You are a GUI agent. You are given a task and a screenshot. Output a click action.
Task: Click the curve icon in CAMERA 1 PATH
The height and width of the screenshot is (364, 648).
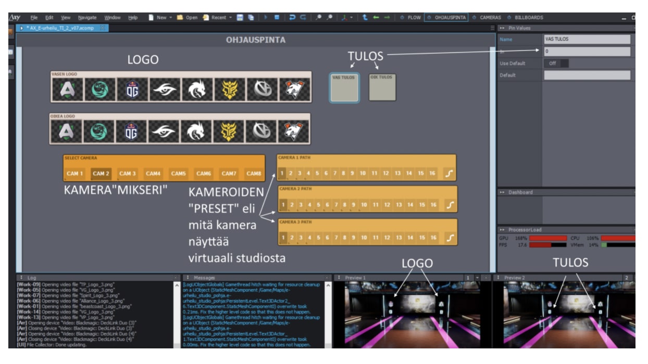tap(449, 173)
